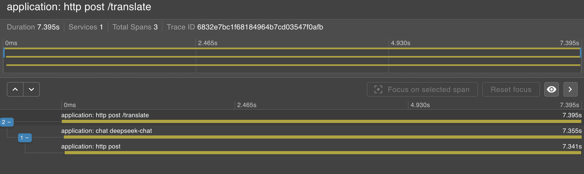584x174 pixels.
Task: Collapse the root span with 2 children
Action: coord(7,122)
